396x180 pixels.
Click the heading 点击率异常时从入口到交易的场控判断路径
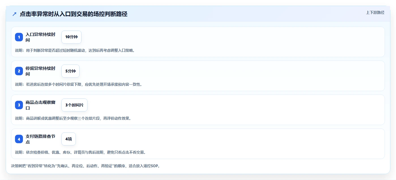click(74, 14)
